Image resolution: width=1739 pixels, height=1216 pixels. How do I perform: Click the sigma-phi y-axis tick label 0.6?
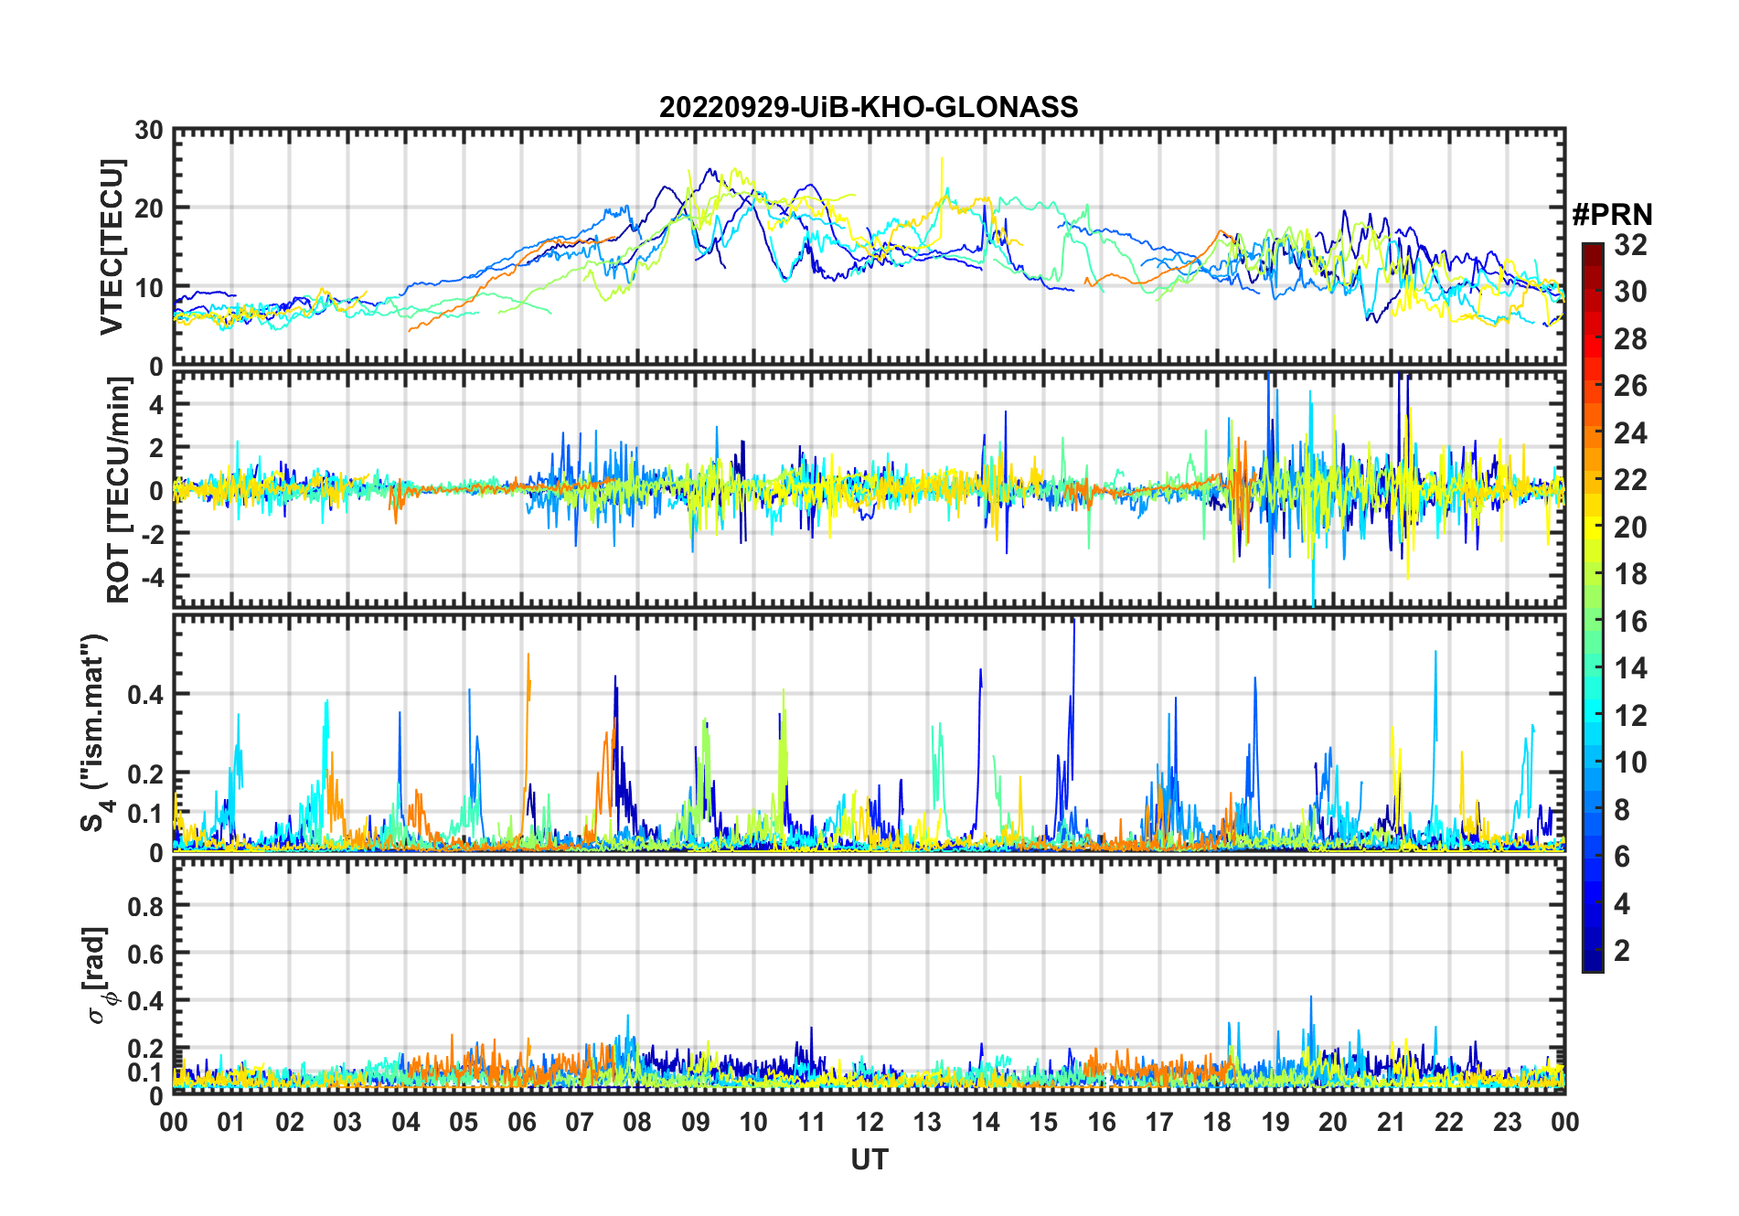(x=146, y=954)
